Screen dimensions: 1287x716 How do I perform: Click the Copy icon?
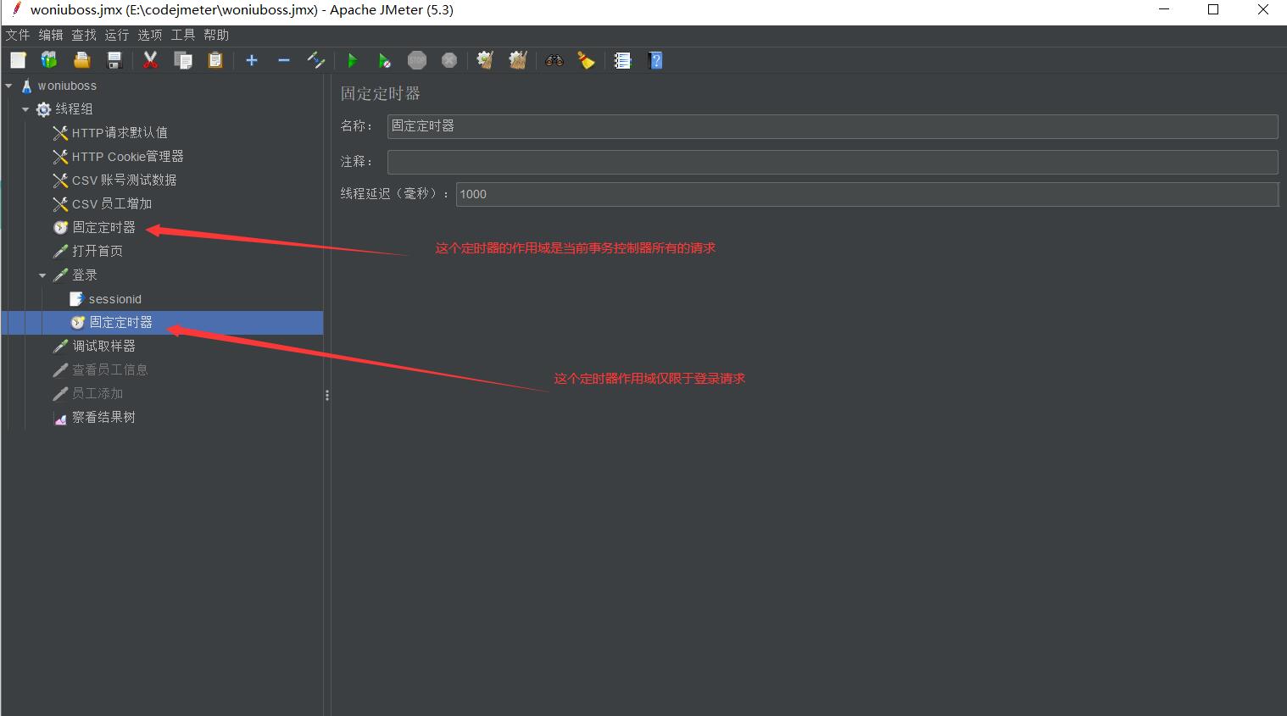click(x=183, y=60)
